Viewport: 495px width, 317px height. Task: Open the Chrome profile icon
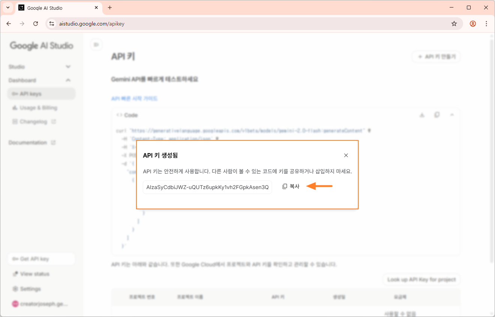(x=473, y=24)
